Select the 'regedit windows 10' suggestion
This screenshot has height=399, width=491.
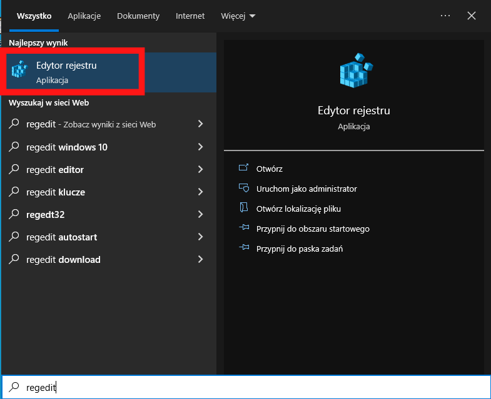pos(109,147)
